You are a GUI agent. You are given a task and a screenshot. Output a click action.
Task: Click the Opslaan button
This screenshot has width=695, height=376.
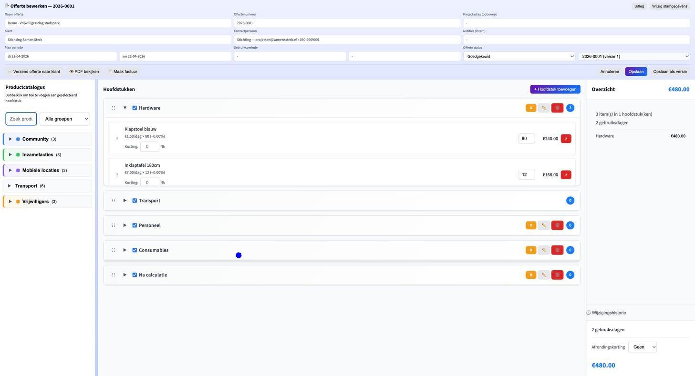click(636, 71)
